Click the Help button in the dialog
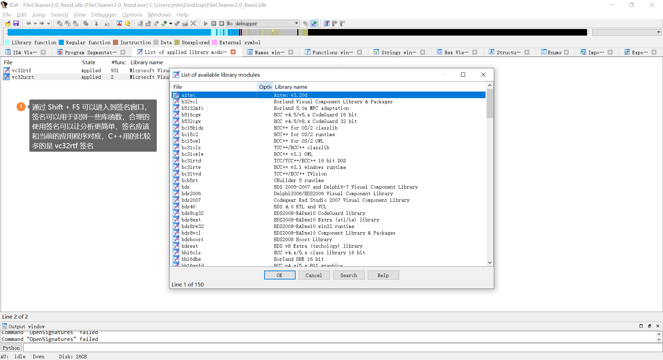The width and height of the screenshot is (663, 360). coord(383,275)
